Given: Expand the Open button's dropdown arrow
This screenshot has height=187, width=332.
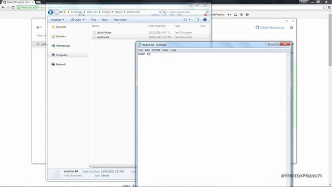Looking at the screenshot, I should 84,20.
